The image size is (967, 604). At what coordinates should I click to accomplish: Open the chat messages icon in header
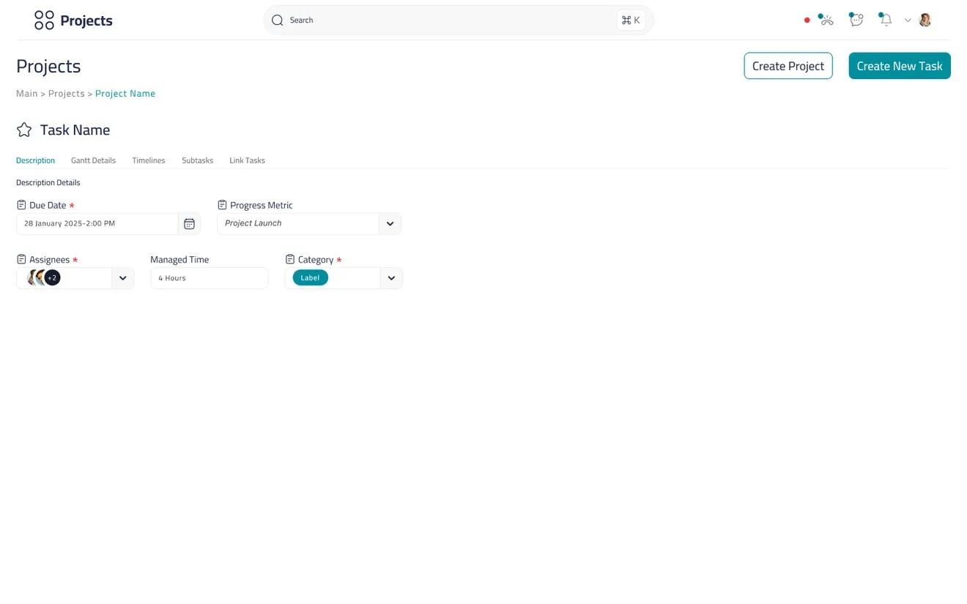[x=856, y=20]
